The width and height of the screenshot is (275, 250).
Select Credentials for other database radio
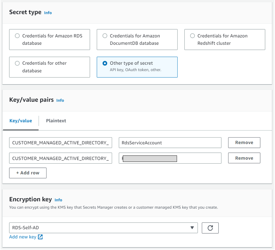pyautogui.click(x=17, y=63)
